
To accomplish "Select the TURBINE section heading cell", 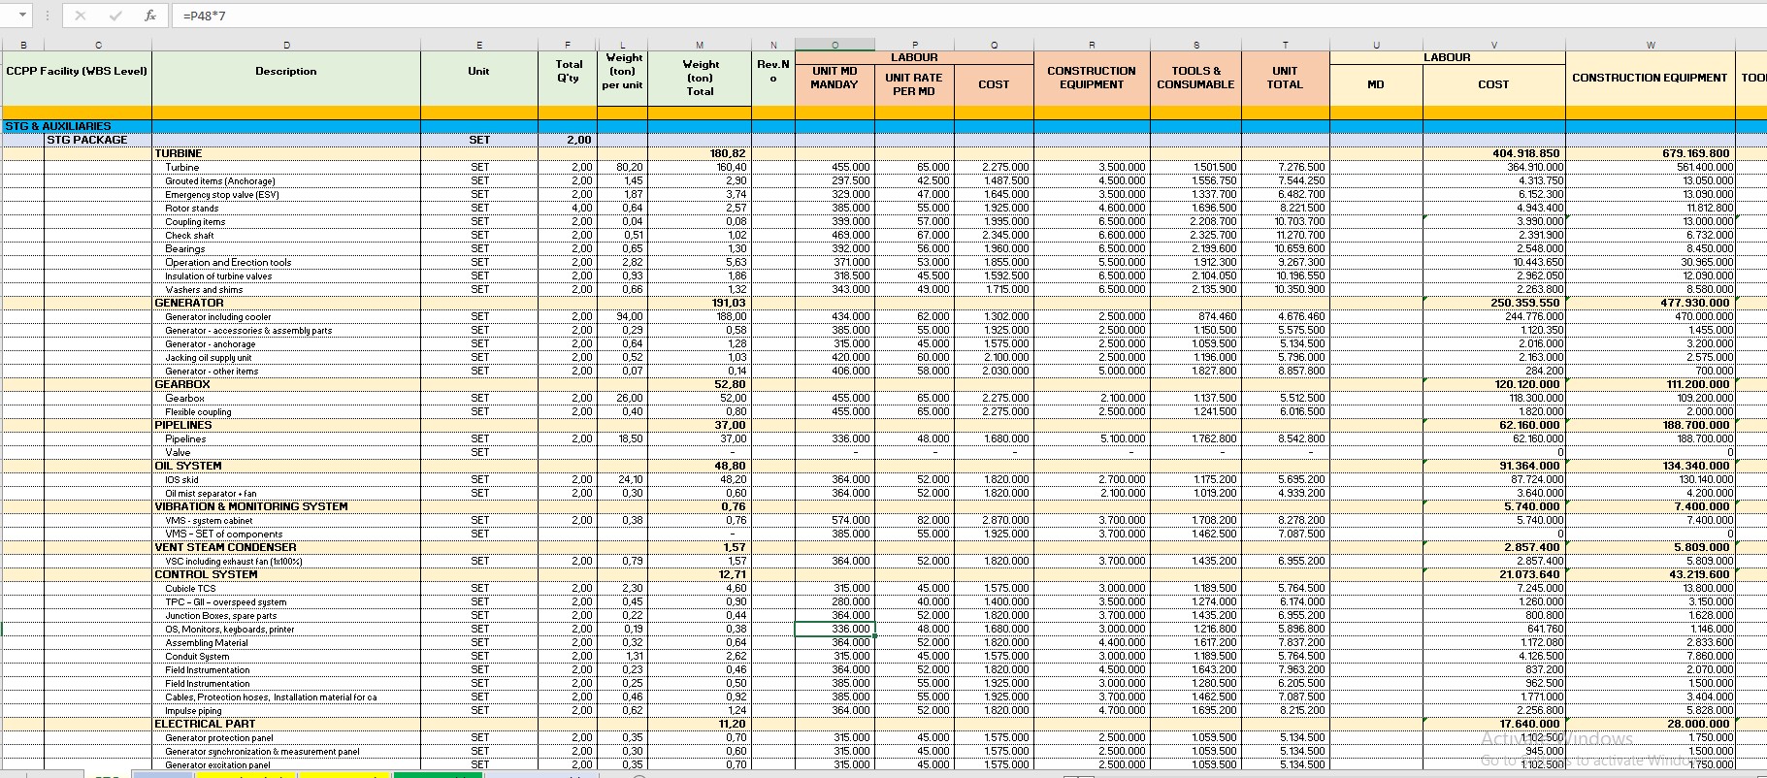I will (285, 153).
